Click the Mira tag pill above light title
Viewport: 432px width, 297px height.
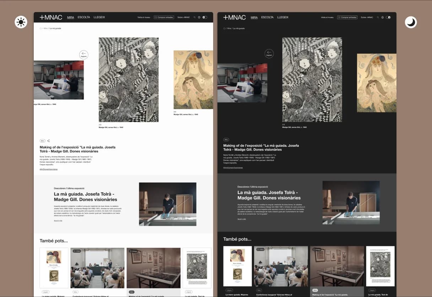click(x=42, y=141)
